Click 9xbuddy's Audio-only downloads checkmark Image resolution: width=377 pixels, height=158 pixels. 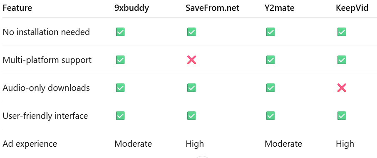(x=120, y=88)
